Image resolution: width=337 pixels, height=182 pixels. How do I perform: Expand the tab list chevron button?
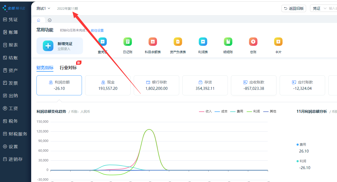50,20
